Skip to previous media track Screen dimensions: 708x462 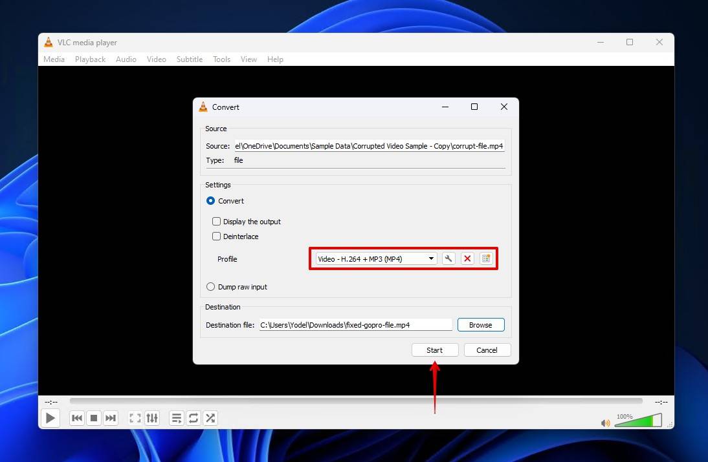tap(77, 418)
